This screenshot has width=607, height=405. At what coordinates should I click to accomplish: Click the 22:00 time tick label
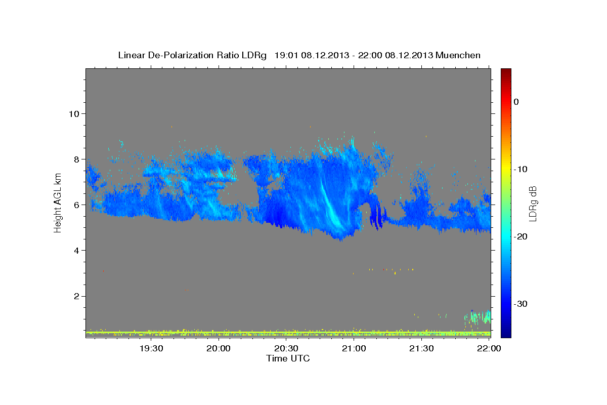click(x=489, y=348)
